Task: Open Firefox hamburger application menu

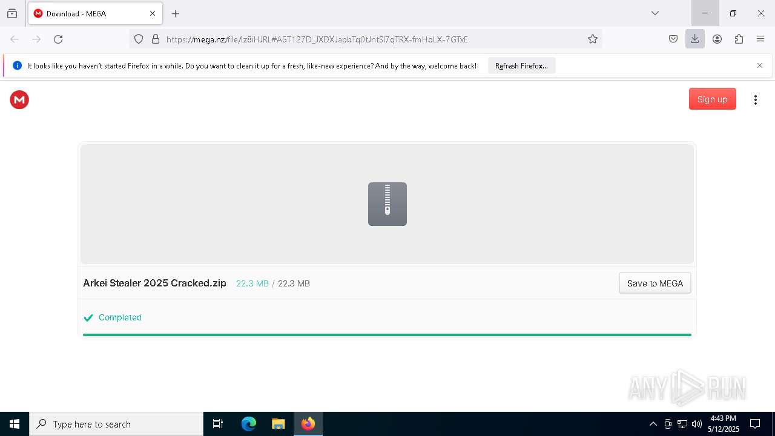Action: click(x=760, y=39)
